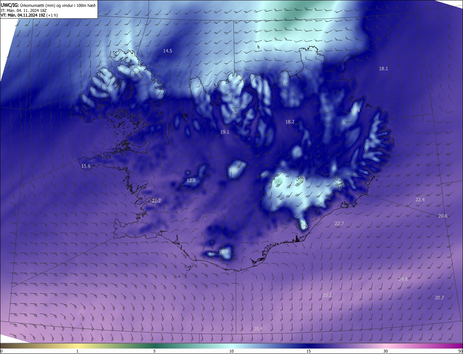
Task: Click the 15.6 value on the map
Action: point(86,166)
